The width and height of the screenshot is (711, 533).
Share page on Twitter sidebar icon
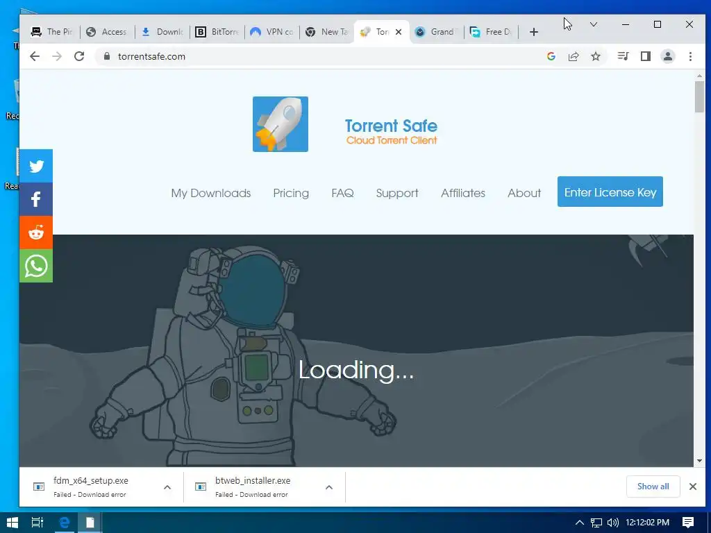coord(36,166)
